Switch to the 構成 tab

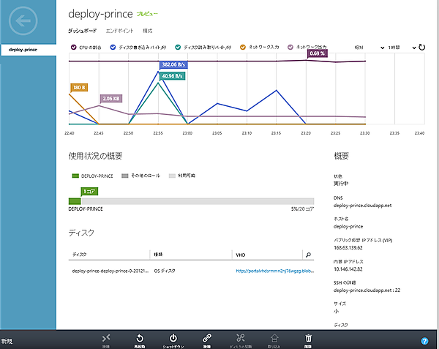(x=148, y=31)
